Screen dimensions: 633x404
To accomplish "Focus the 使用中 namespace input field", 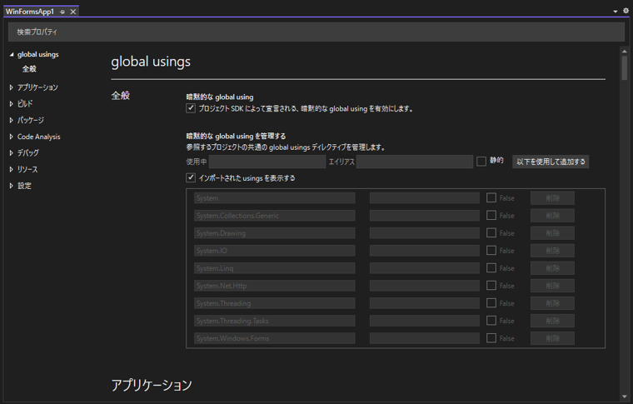I will tap(267, 162).
